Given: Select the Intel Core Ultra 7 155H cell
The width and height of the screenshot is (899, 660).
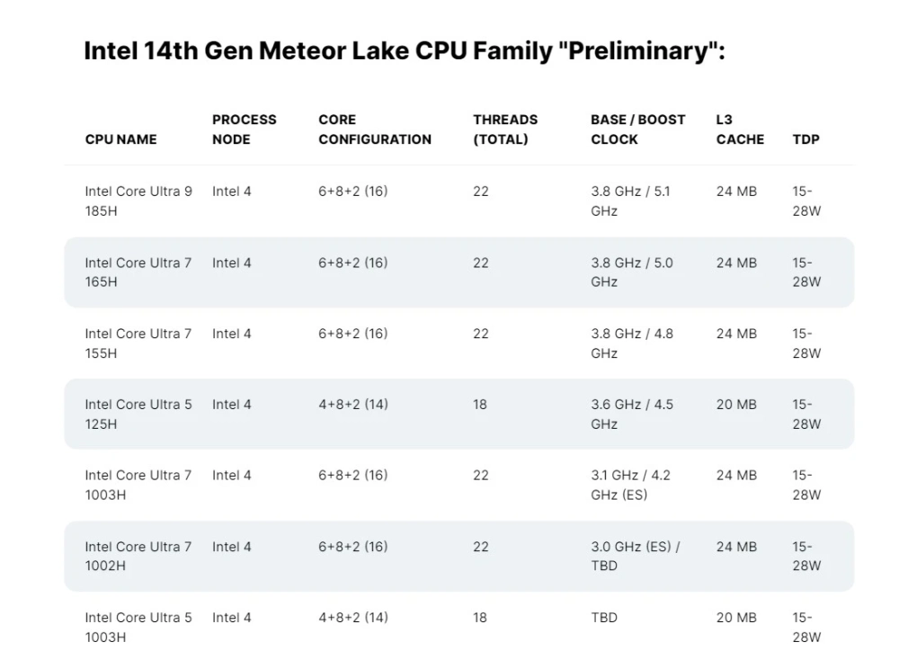Looking at the screenshot, I should 138,343.
